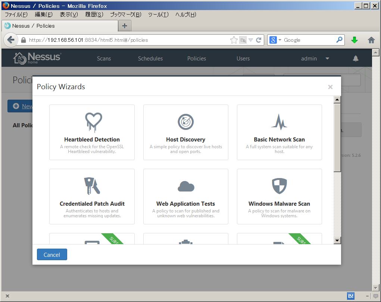This screenshot has height=302, width=381.
Task: Click the page scrollbar up arrow
Action: (x=376, y=53)
